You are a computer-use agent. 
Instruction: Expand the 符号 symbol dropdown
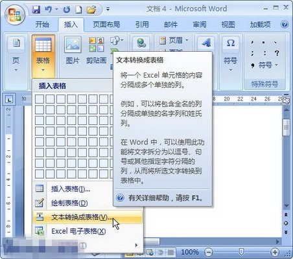coord(230,54)
